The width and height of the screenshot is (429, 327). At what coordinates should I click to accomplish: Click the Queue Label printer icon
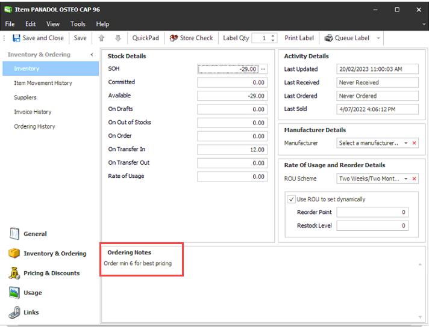[328, 38]
